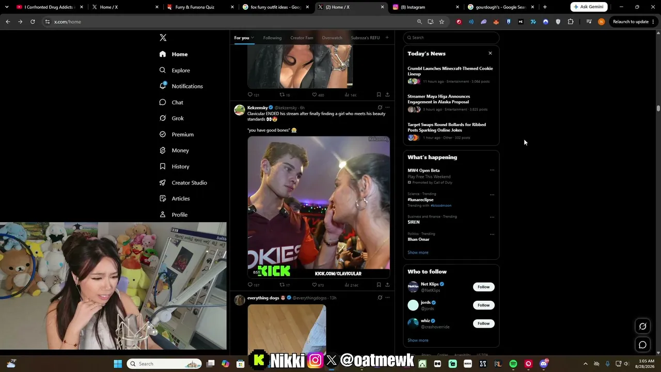Open Explore in the sidebar
Viewport: 661px width, 372px height.
175,70
